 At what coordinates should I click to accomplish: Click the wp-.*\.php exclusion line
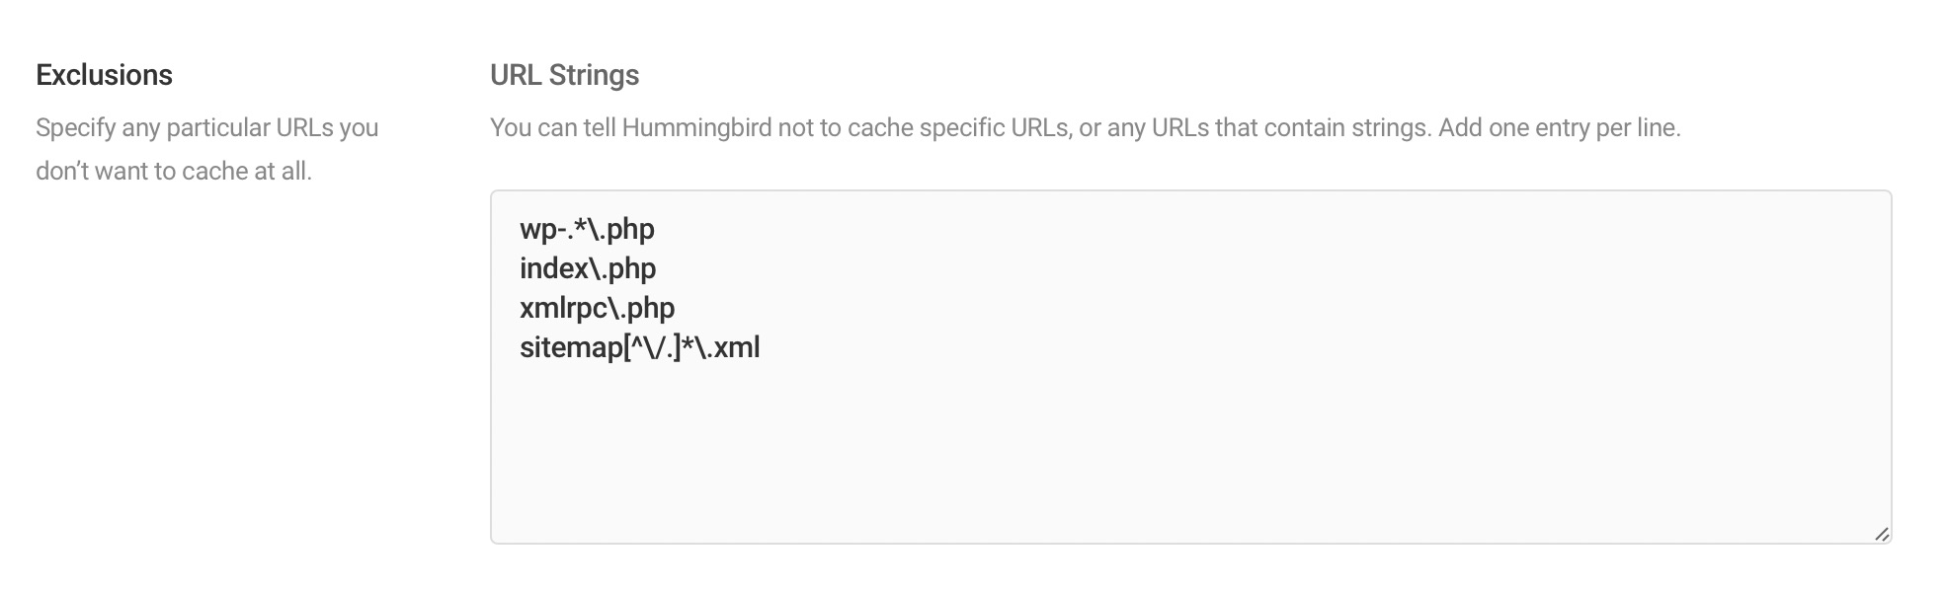tap(587, 230)
